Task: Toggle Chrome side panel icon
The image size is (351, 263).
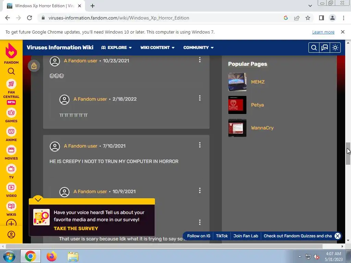Action: [x=322, y=18]
